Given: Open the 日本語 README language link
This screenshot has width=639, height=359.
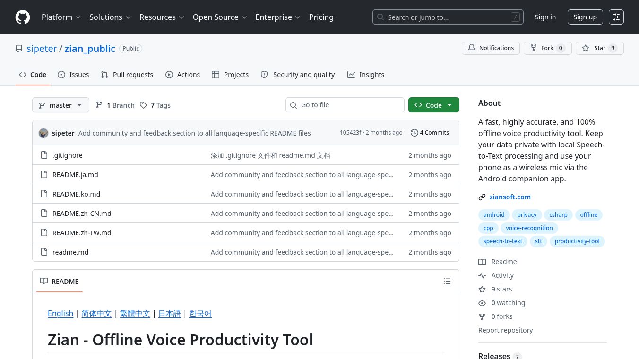Looking at the screenshot, I should [x=169, y=314].
